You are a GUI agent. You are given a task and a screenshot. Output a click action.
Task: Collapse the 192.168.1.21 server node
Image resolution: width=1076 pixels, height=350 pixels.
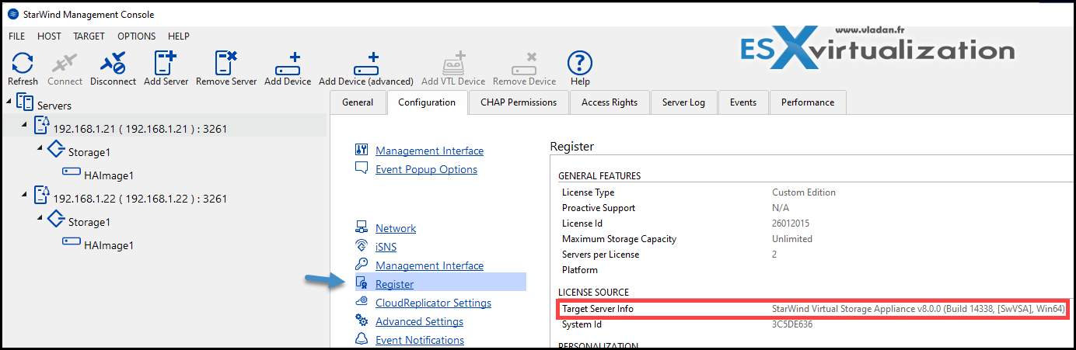[25, 124]
